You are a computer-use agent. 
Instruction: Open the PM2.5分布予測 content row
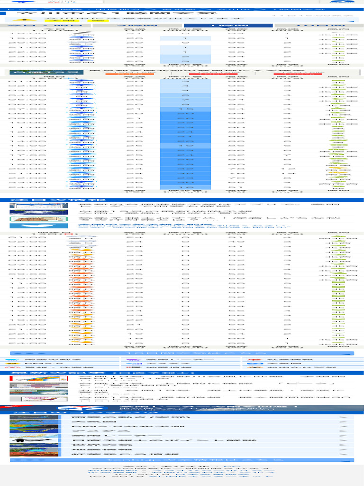(182, 427)
